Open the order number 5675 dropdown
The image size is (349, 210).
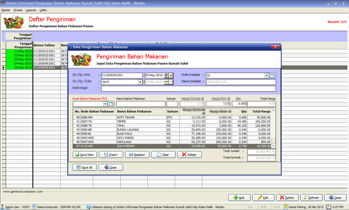coord(140,82)
